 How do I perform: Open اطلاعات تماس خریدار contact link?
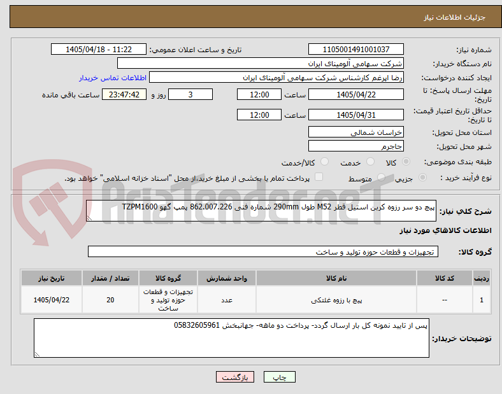pos(113,78)
